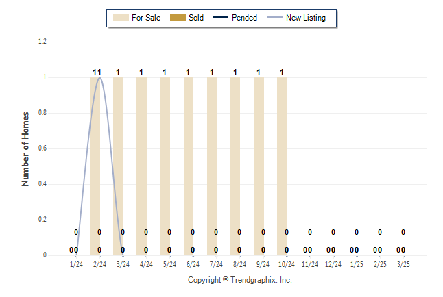
Task: Click the 1/24 x-axis label
Action: click(76, 264)
